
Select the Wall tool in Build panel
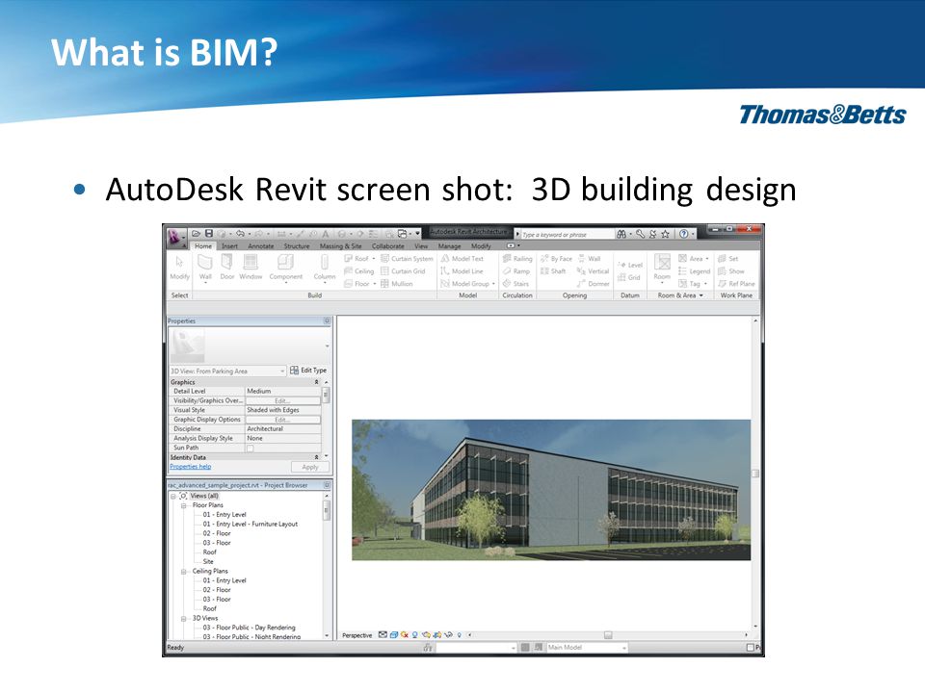[204, 269]
